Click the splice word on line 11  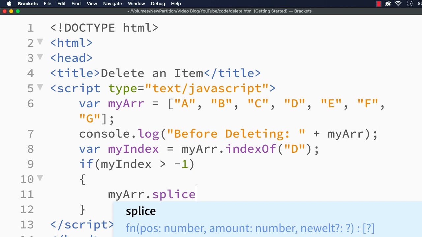pyautogui.click(x=174, y=195)
